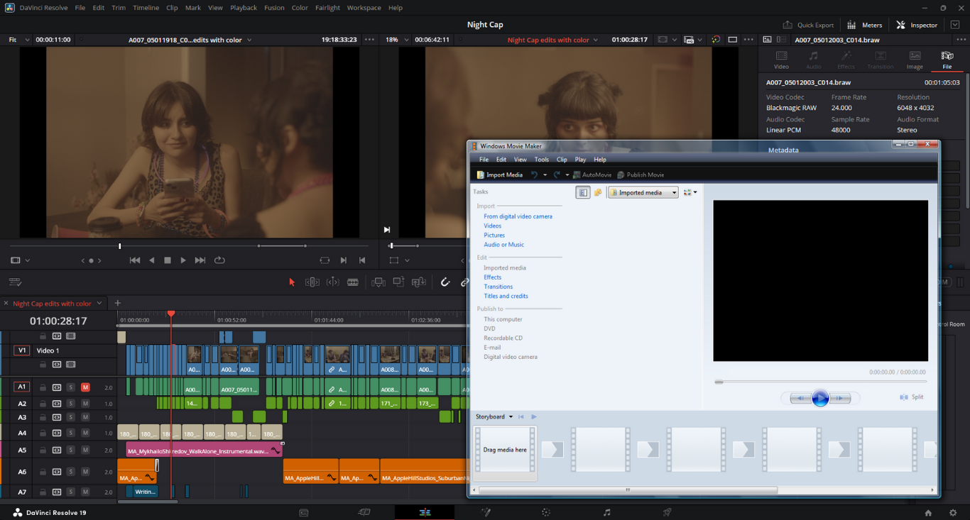Lock audio track A4
Image resolution: width=970 pixels, height=520 pixels.
tap(43, 433)
